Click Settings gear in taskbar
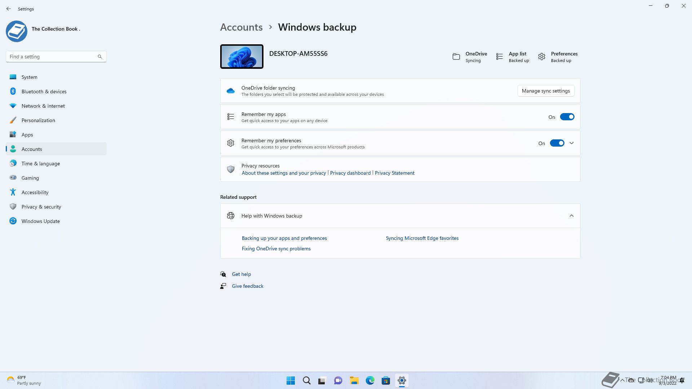This screenshot has width=692, height=389. pos(402,380)
